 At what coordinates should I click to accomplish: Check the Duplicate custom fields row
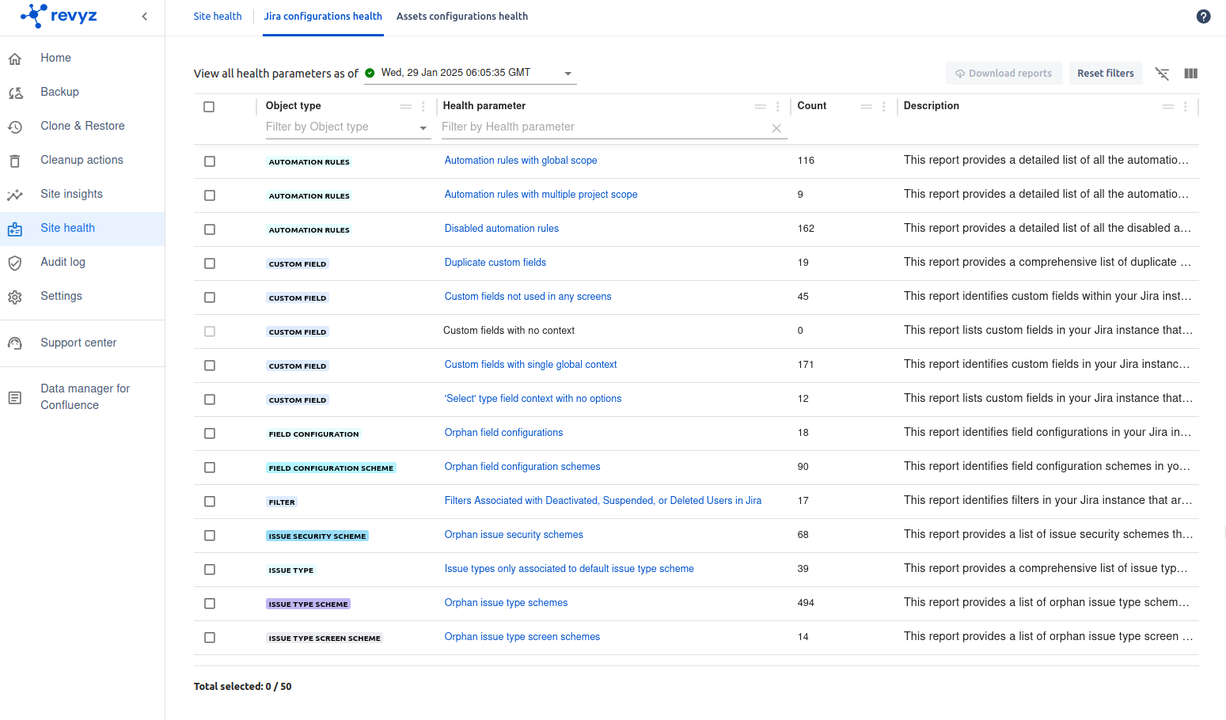coord(210,263)
